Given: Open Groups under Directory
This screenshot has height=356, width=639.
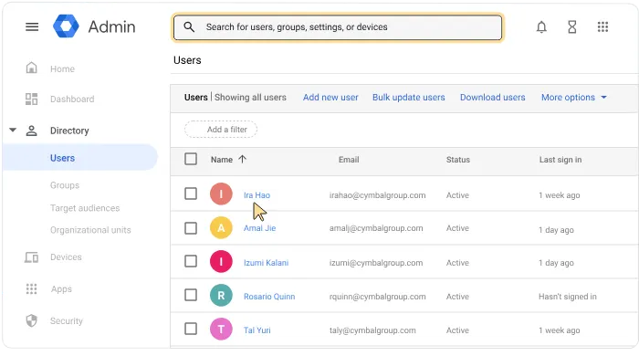Looking at the screenshot, I should click(65, 185).
